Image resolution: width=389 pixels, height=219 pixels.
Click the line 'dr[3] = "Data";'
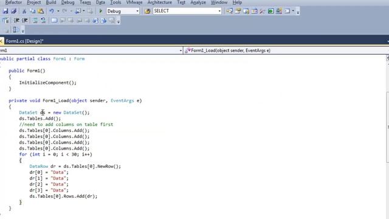49,190
